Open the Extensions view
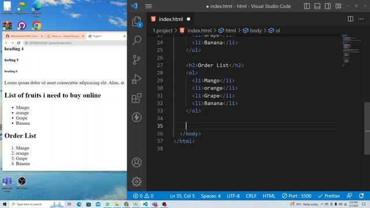This screenshot has height=208, width=370. coord(136,98)
